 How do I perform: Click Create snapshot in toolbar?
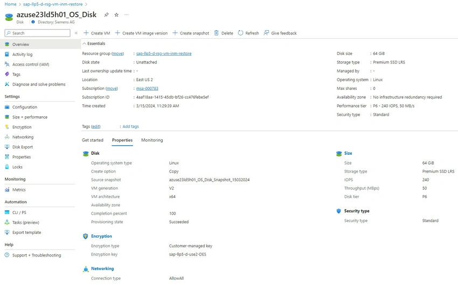191,33
